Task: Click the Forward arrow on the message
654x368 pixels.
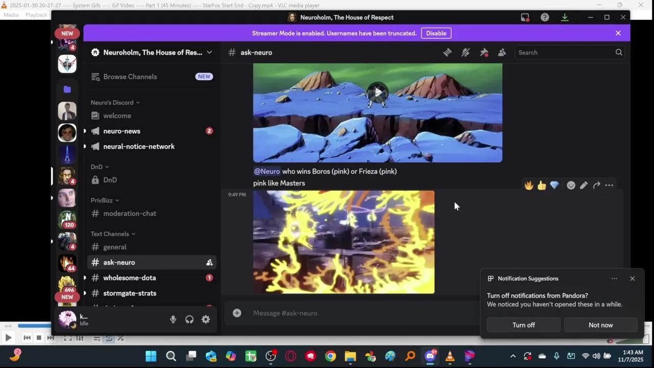Action: point(596,186)
